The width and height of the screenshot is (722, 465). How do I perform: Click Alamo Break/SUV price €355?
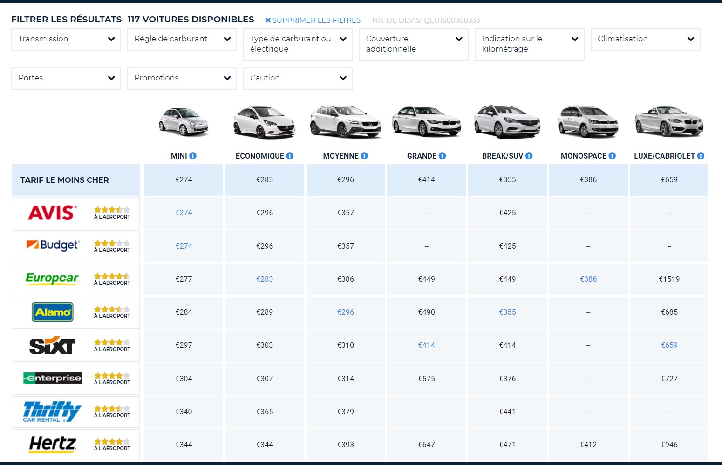pos(507,312)
